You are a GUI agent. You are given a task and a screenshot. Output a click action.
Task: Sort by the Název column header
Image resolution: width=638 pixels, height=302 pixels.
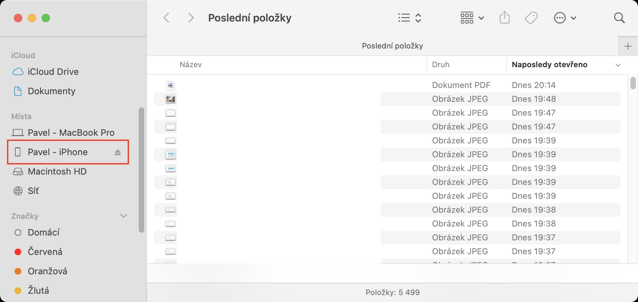(191, 65)
